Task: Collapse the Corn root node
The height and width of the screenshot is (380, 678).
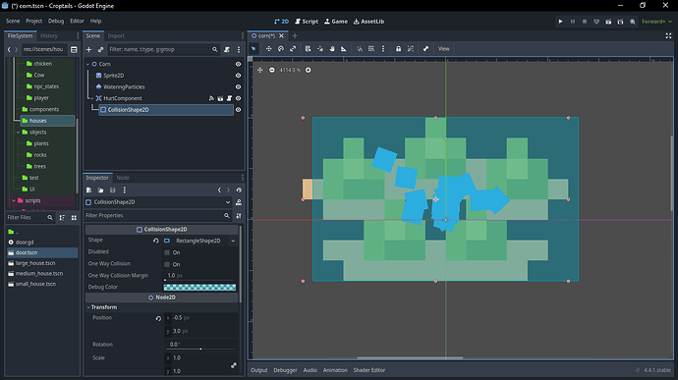Action: coord(88,64)
